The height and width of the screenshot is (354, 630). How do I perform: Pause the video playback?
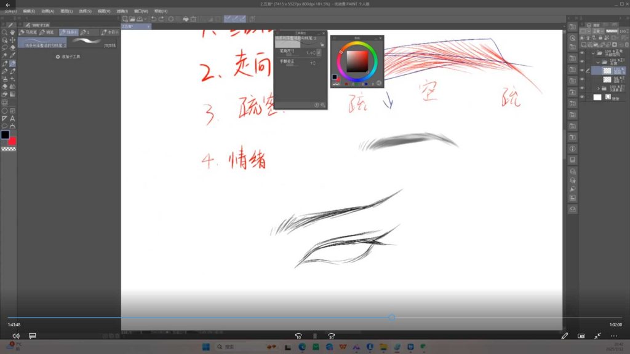click(314, 336)
